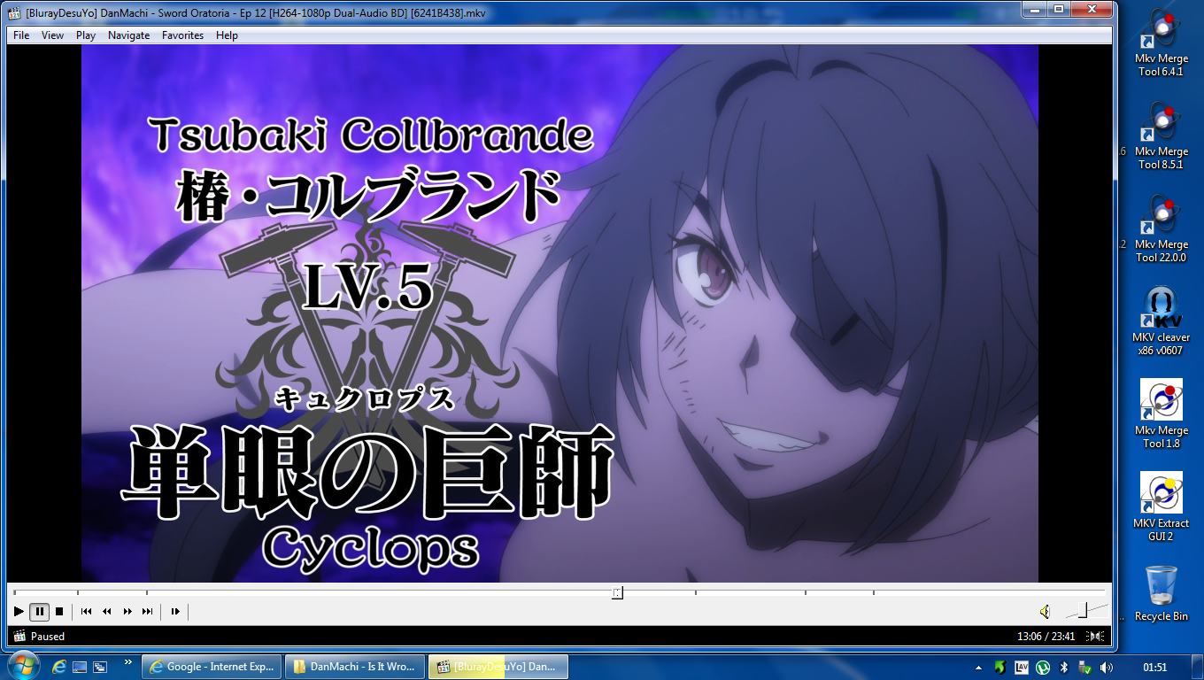This screenshot has height=680, width=1204.
Task: Click the Pause button in playback controls
Action: coord(40,611)
